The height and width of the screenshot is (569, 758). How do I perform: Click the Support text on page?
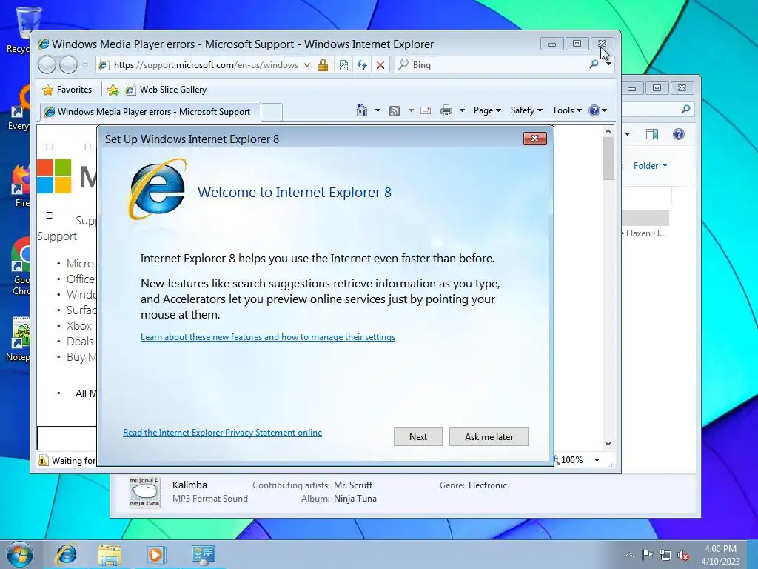[57, 236]
